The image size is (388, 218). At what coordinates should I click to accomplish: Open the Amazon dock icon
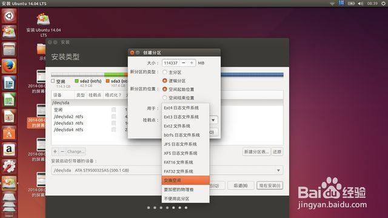pos(9,150)
